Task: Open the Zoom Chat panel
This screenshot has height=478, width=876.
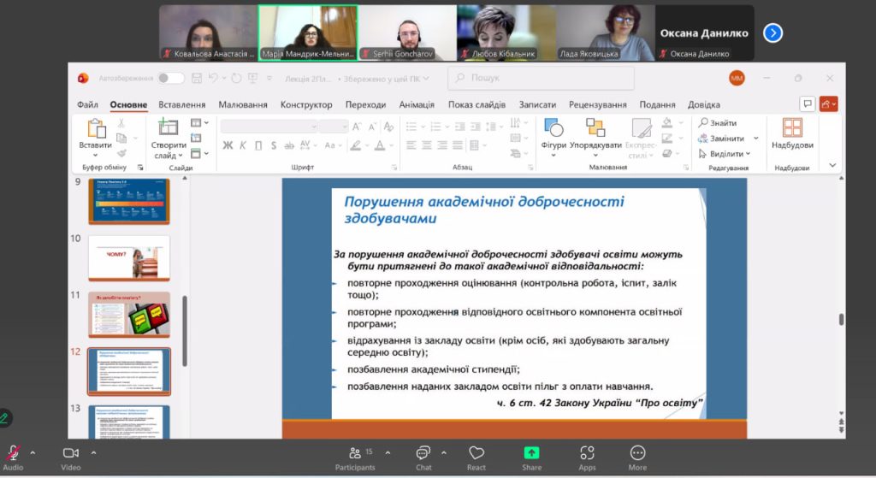Action: pyautogui.click(x=423, y=453)
